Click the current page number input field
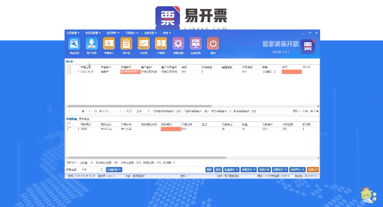The image size is (383, 207). (89, 111)
